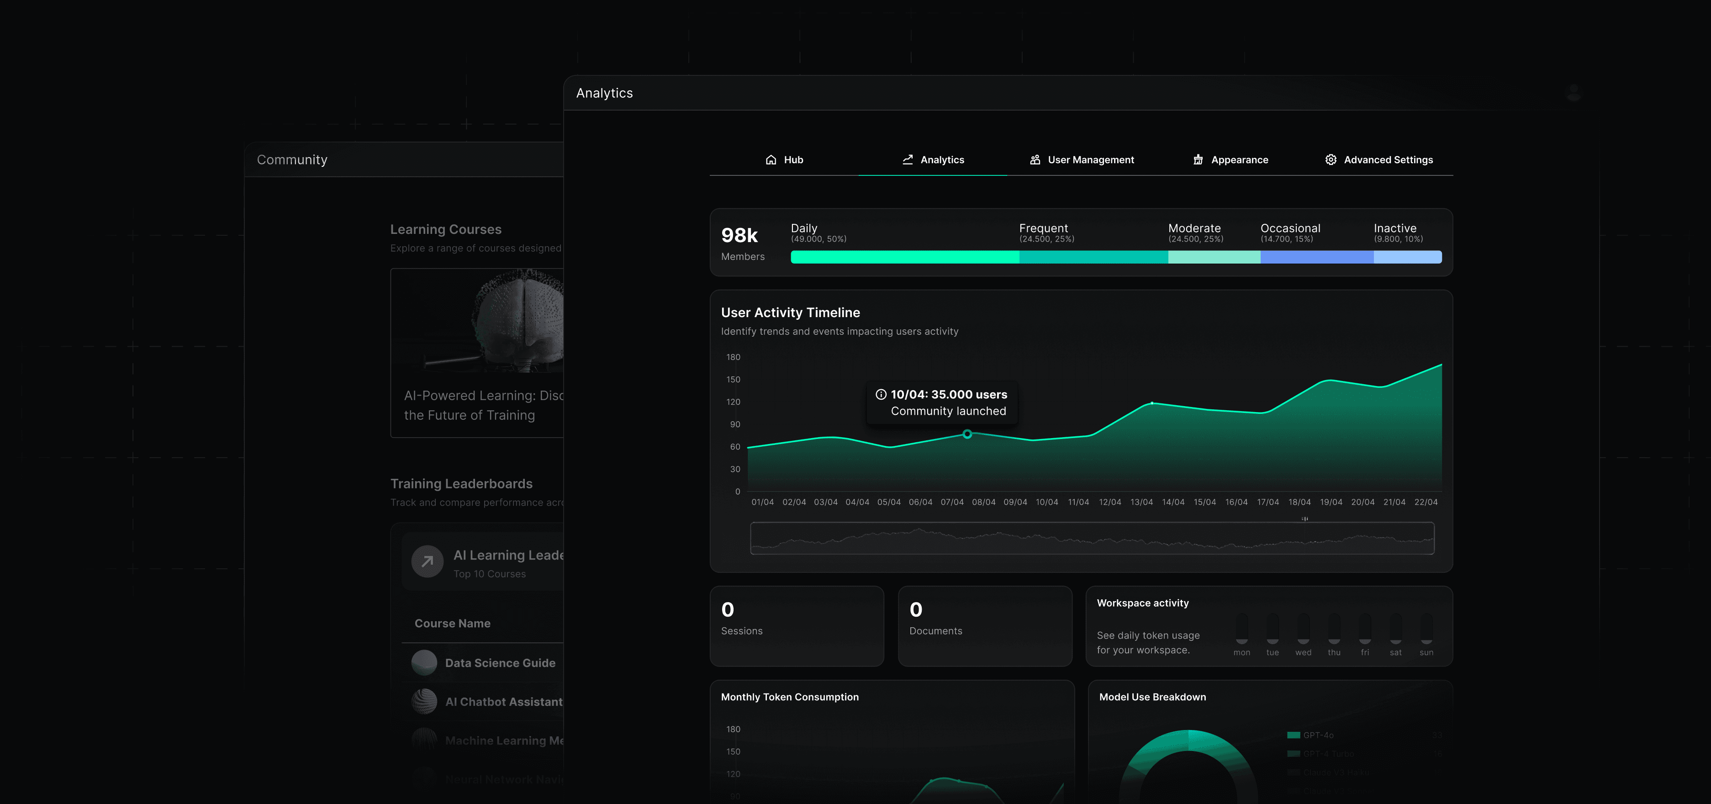The width and height of the screenshot is (1711, 804).
Task: Click the mon bar in Workspace activity
Action: (x=1241, y=628)
